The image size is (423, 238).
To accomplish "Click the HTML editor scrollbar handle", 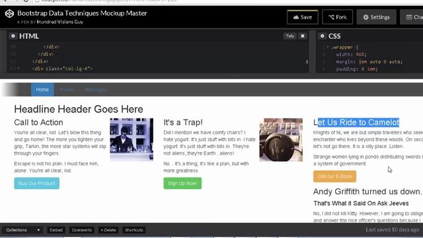I will 307,61.
